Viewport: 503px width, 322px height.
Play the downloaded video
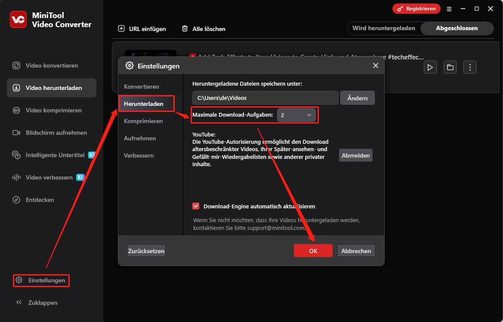430,68
